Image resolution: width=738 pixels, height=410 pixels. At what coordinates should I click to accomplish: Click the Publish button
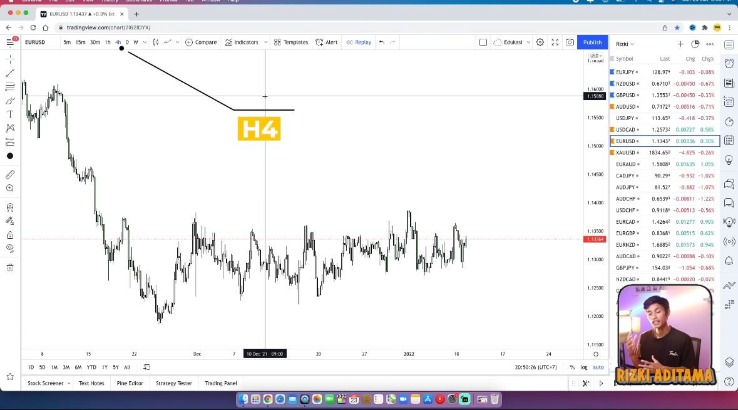click(592, 42)
